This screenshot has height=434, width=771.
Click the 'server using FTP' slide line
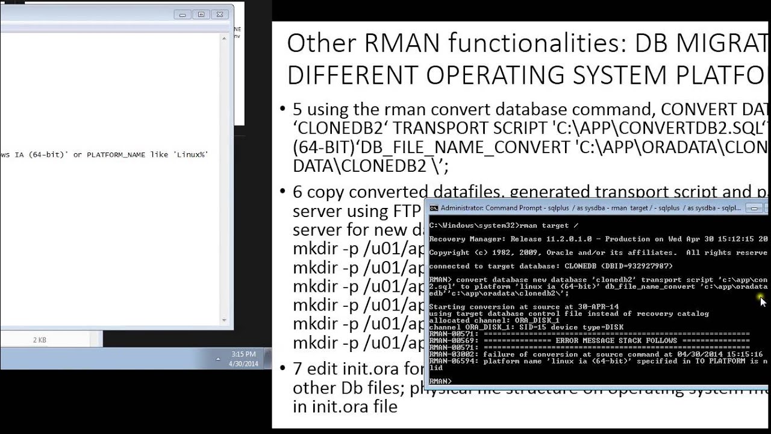[357, 211]
